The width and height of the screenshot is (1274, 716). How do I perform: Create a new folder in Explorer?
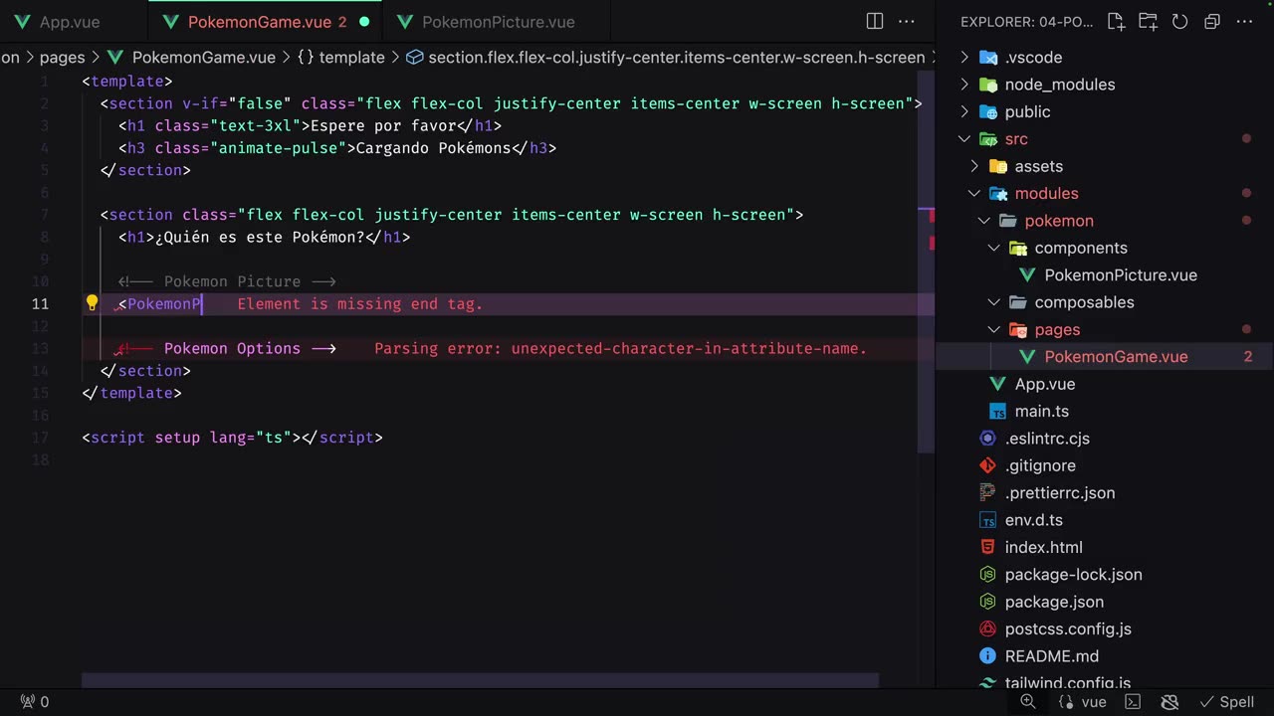(x=1148, y=22)
